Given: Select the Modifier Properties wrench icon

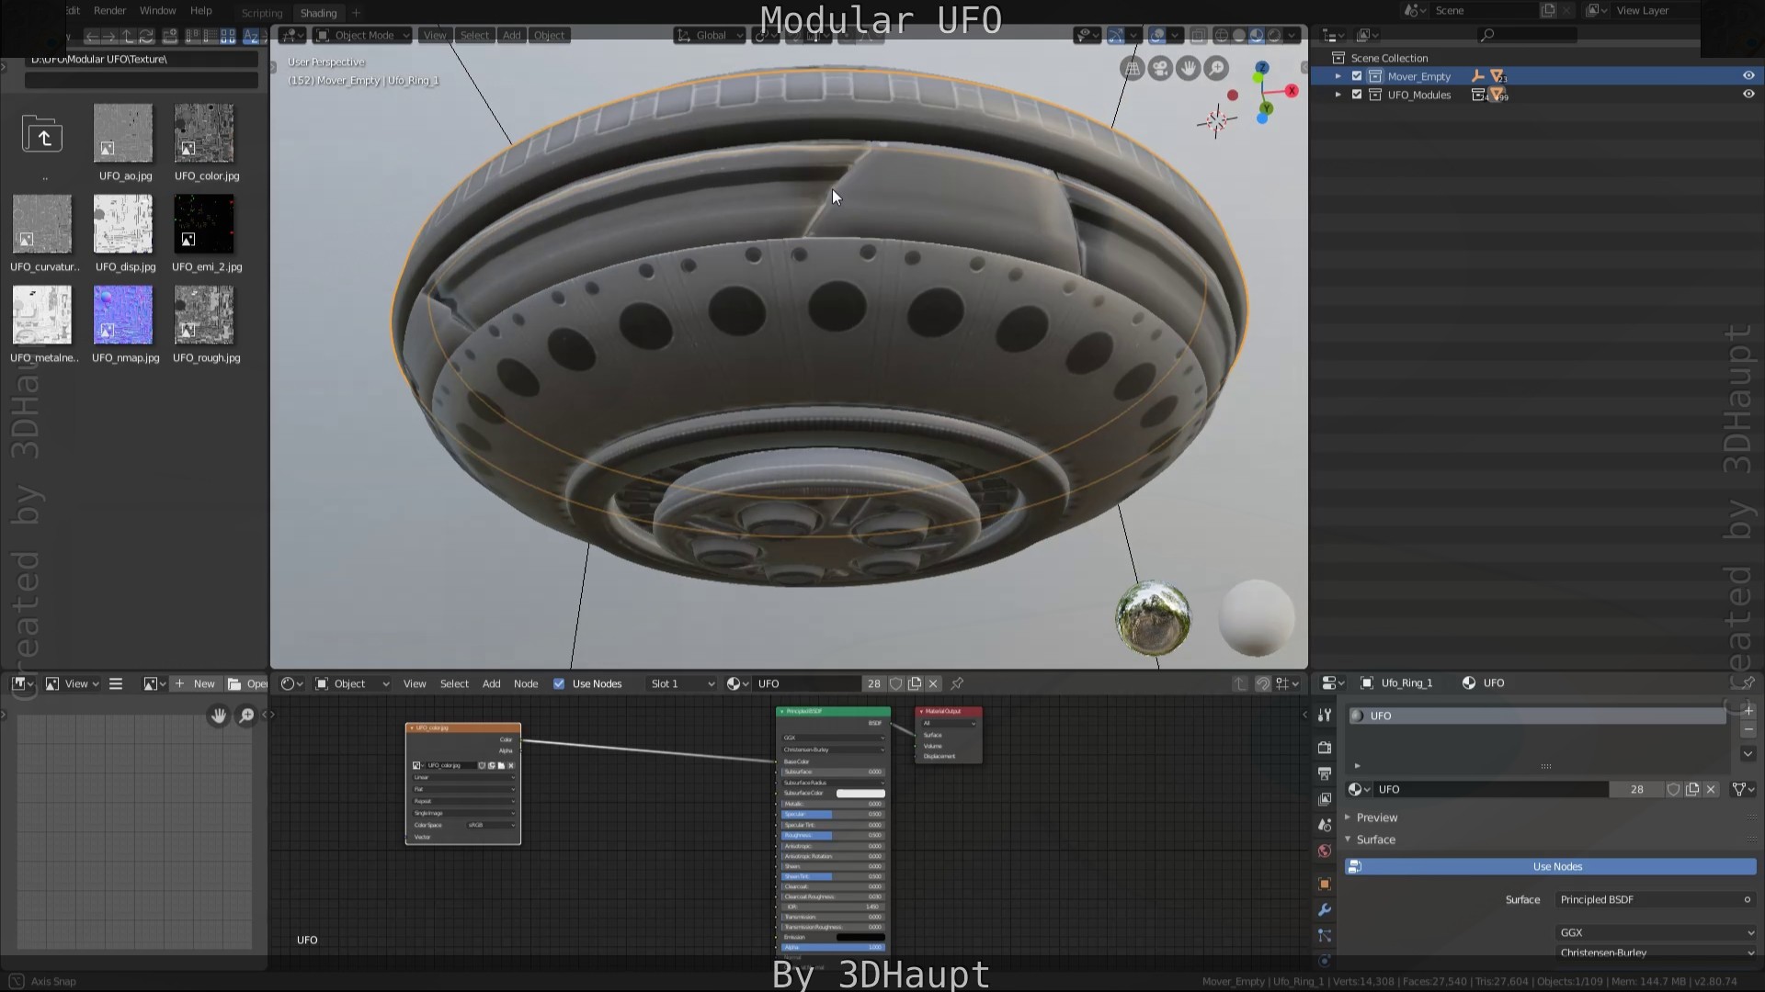Looking at the screenshot, I should pos(1324,909).
